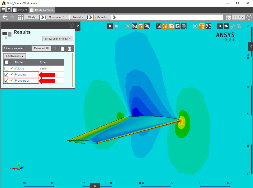Click the Vector type cell

(51, 68)
